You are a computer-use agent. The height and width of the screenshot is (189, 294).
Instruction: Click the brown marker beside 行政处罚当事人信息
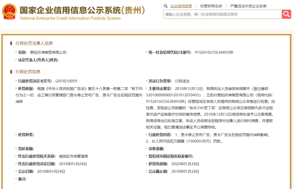tap(11, 43)
